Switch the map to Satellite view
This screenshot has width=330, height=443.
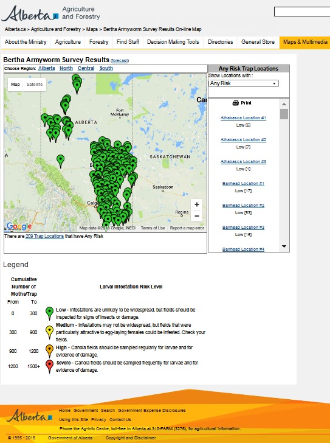tap(35, 84)
